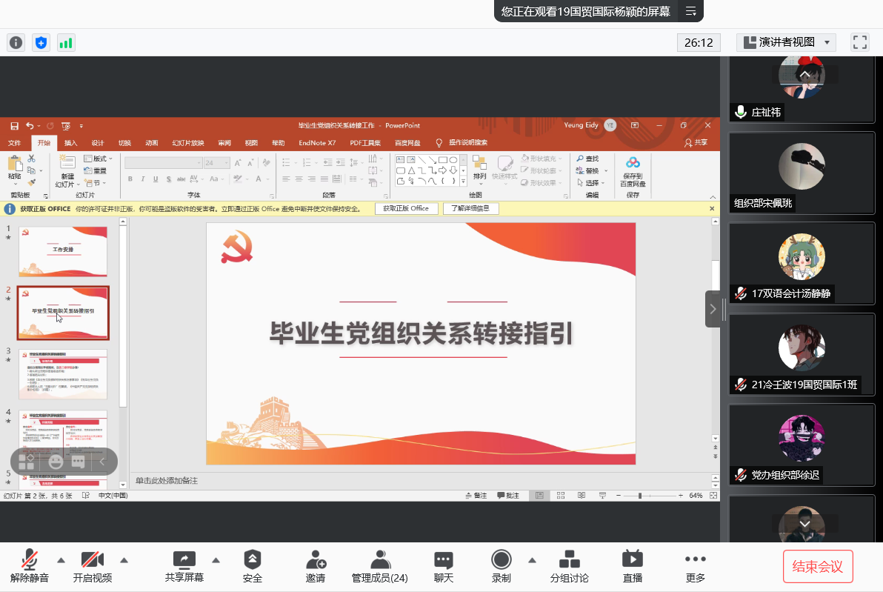Image resolution: width=883 pixels, height=592 pixels.
Task: Open the More (更多) menu
Action: [695, 567]
